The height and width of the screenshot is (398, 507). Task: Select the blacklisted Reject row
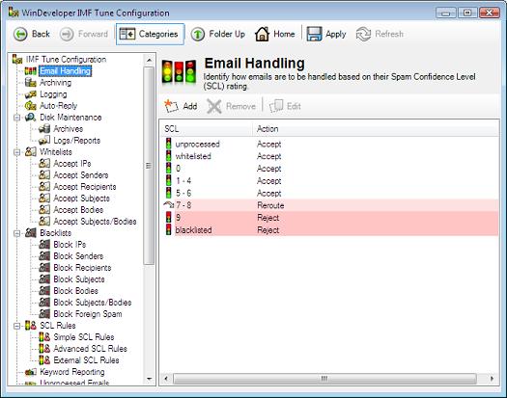pyautogui.click(x=329, y=229)
